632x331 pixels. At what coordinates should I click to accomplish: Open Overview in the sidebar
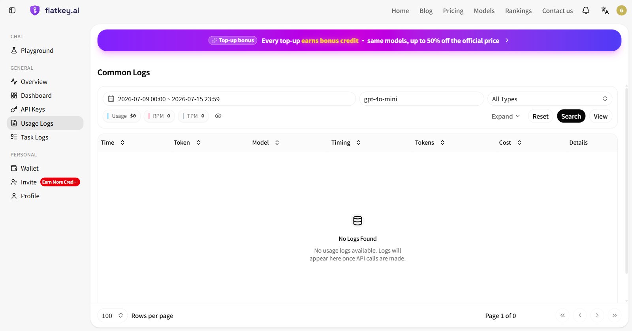pyautogui.click(x=45, y=82)
